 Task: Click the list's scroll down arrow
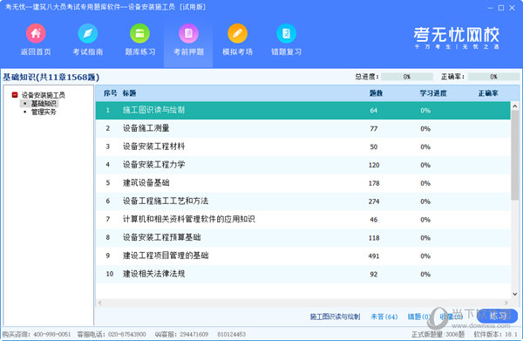coord(514,294)
